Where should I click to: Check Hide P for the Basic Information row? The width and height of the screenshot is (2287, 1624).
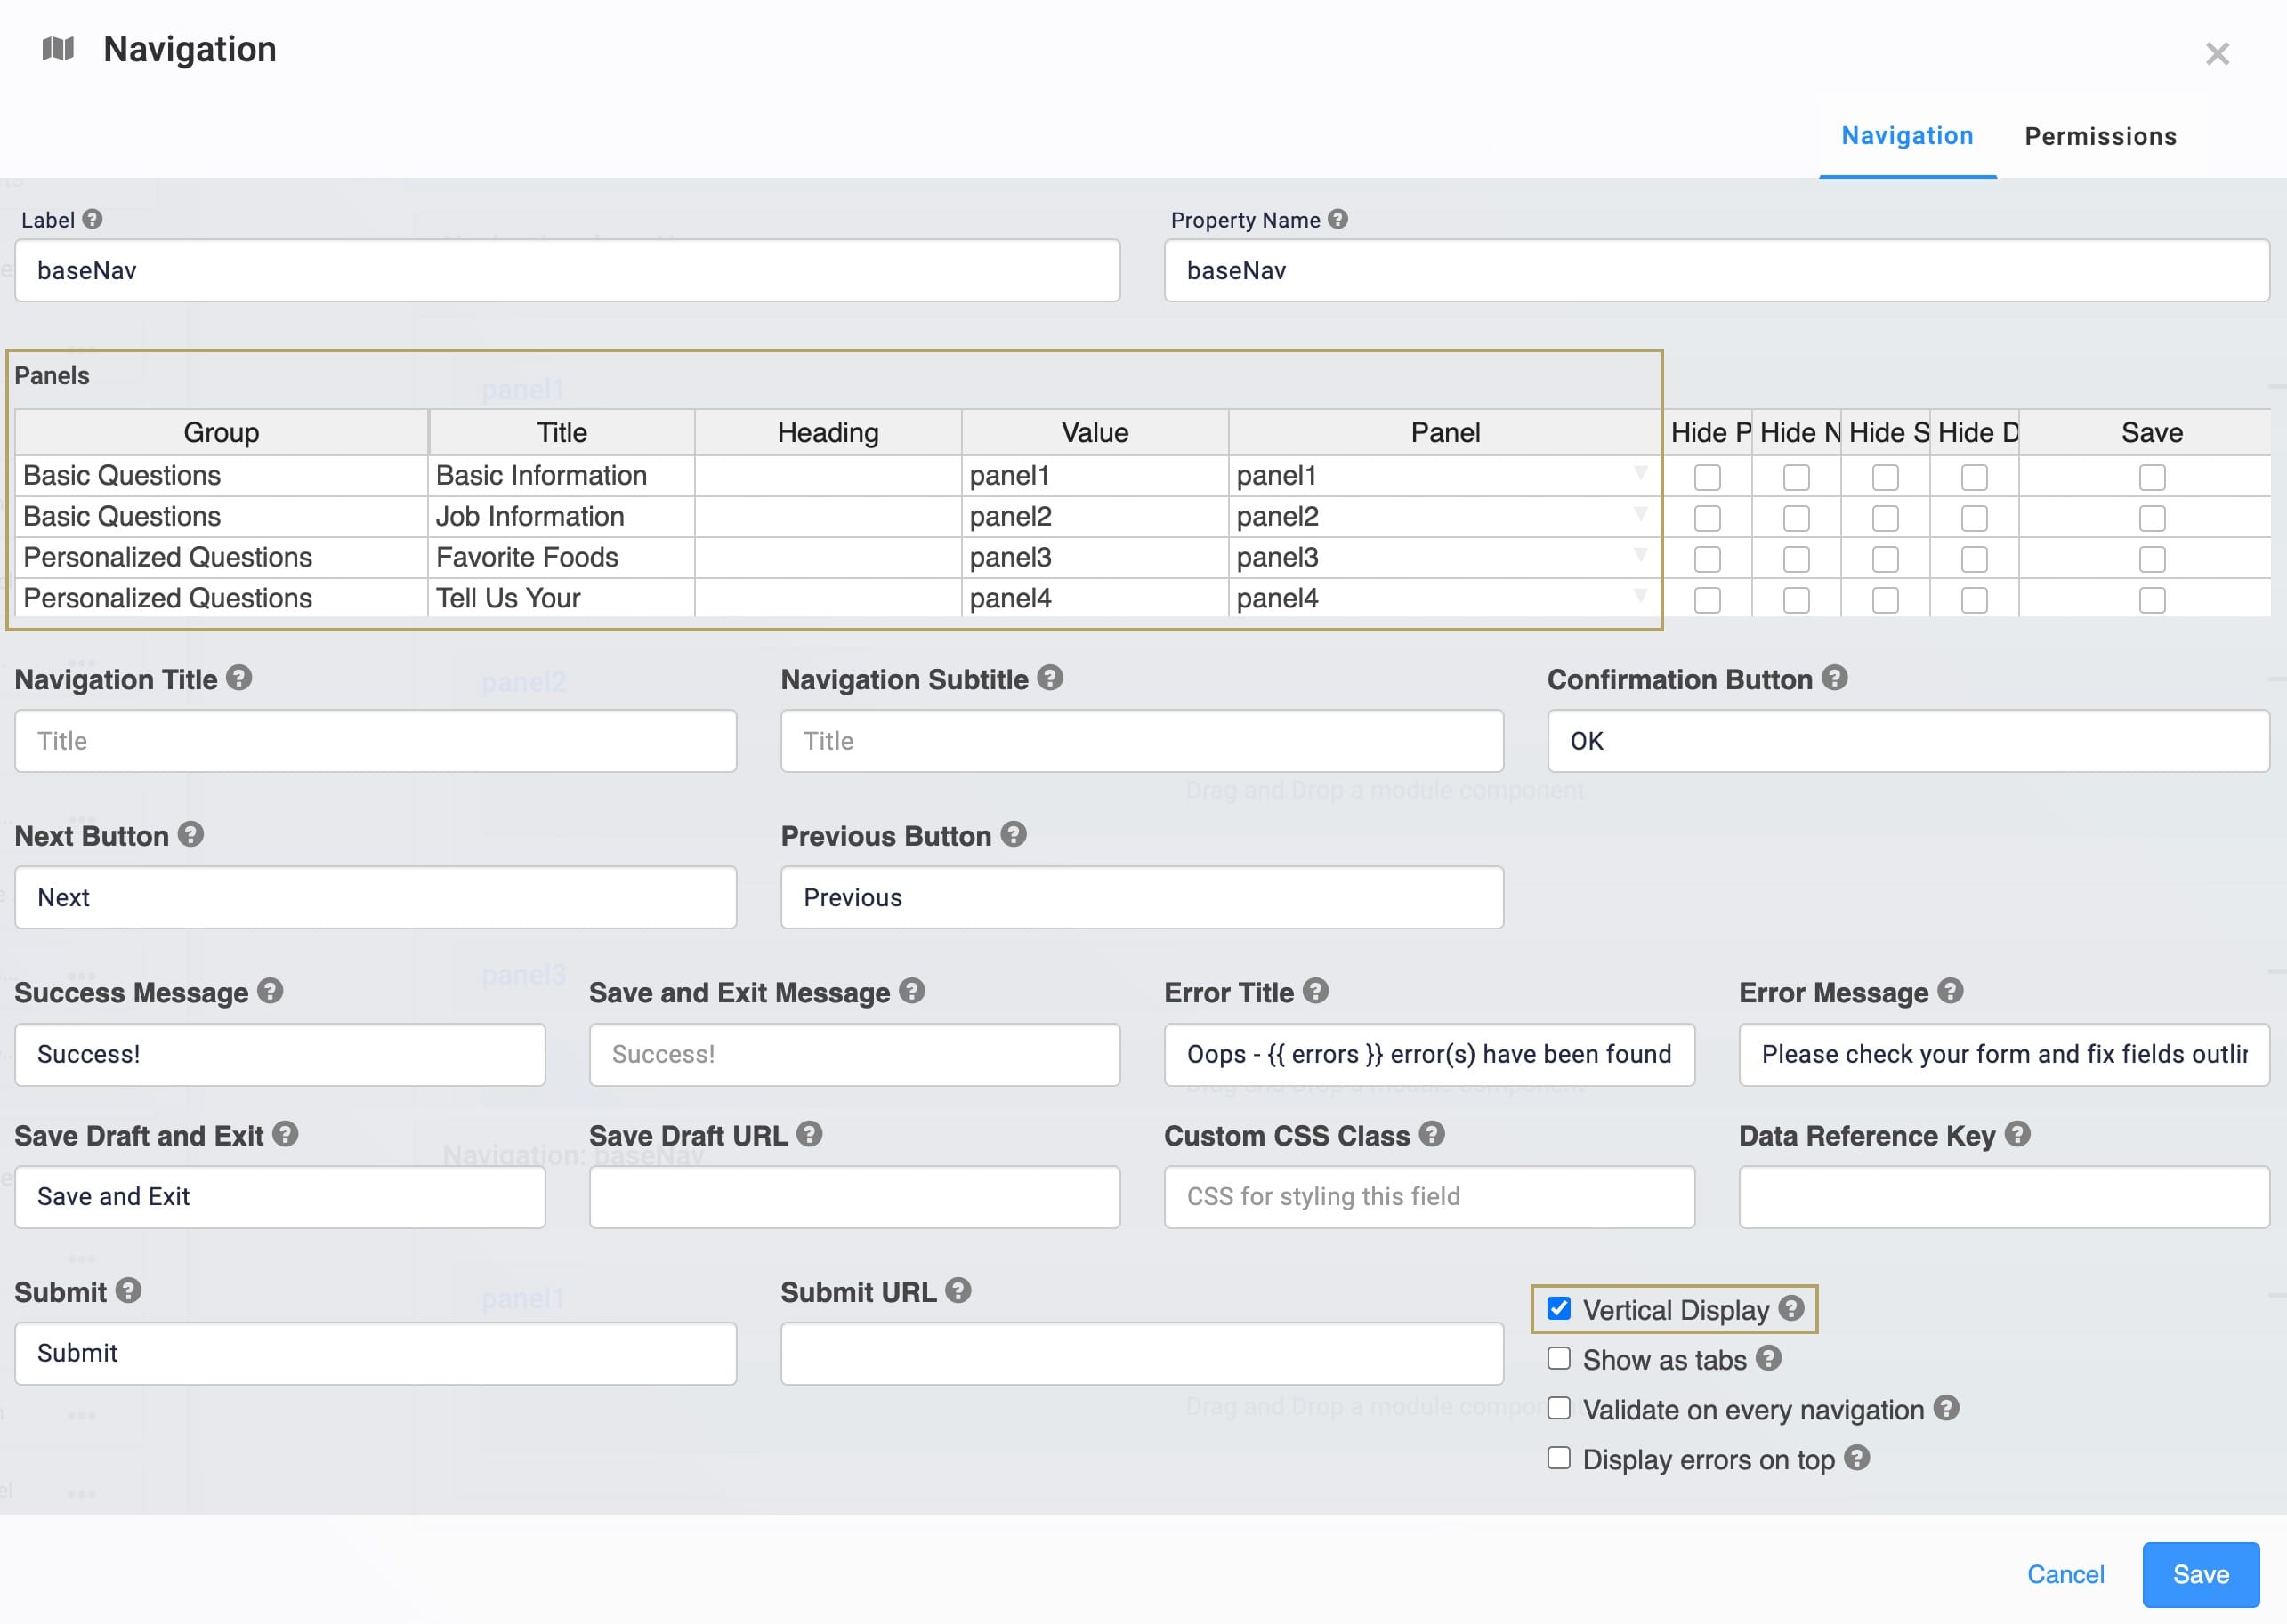tap(1707, 477)
